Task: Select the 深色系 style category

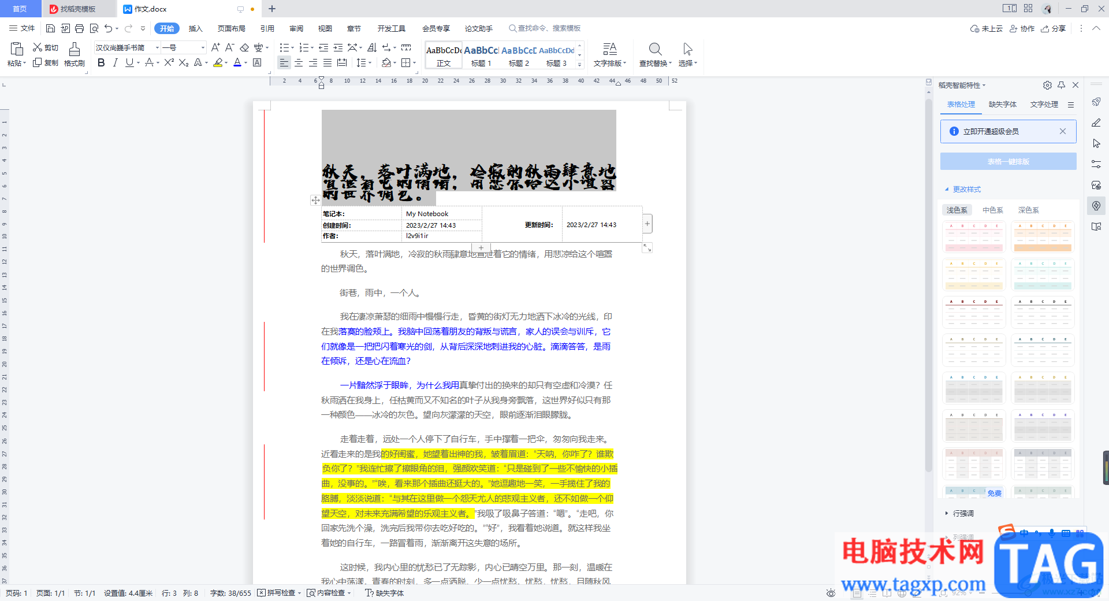Action: point(1029,210)
